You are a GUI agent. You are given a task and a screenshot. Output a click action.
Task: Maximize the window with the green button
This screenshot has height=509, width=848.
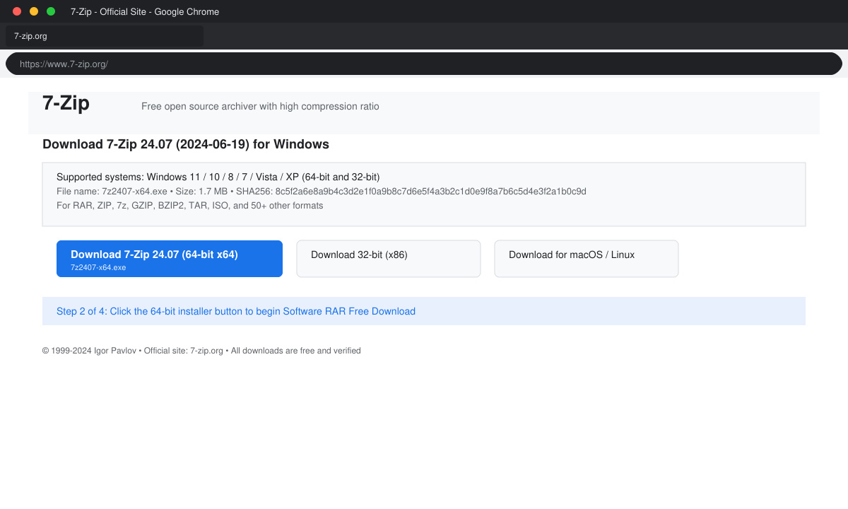tap(51, 11)
